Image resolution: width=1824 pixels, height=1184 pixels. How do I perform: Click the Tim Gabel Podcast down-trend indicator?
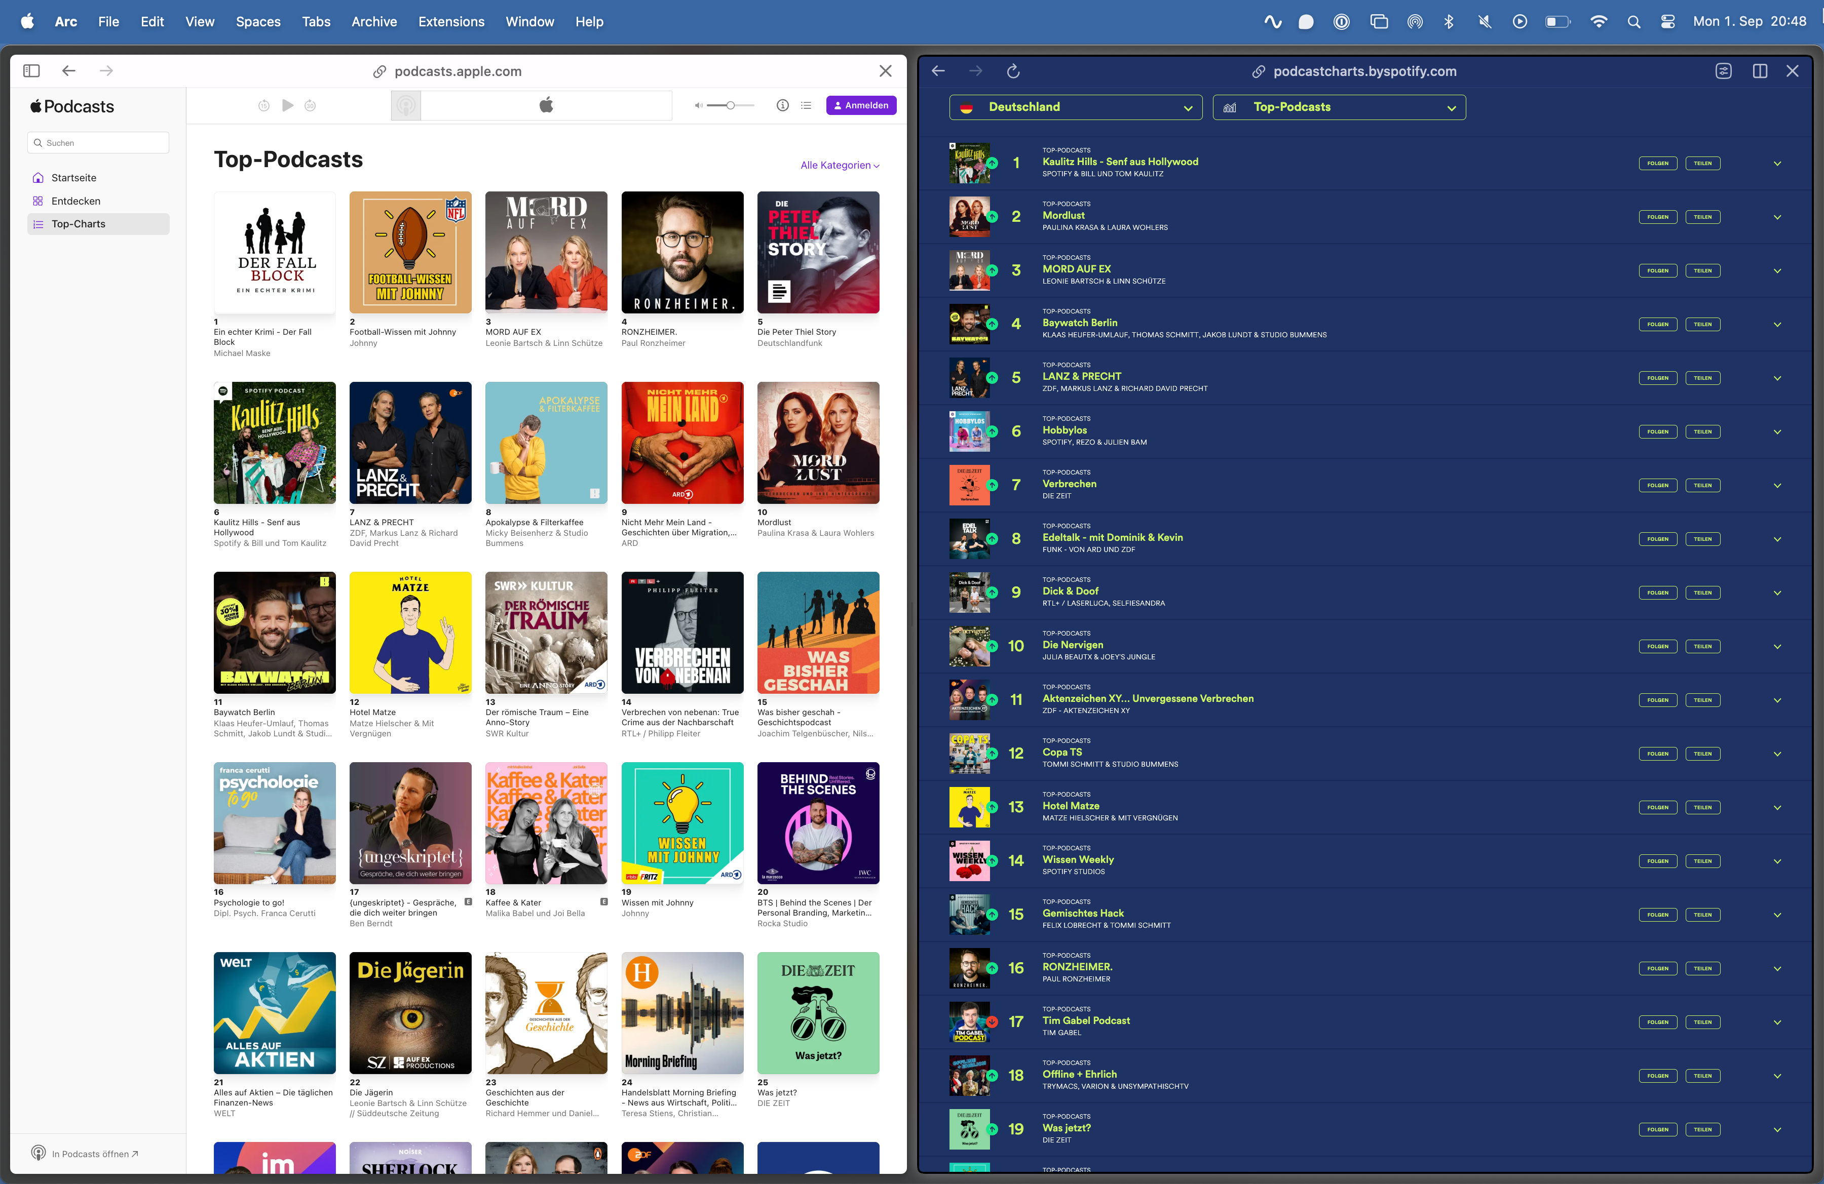click(992, 1021)
